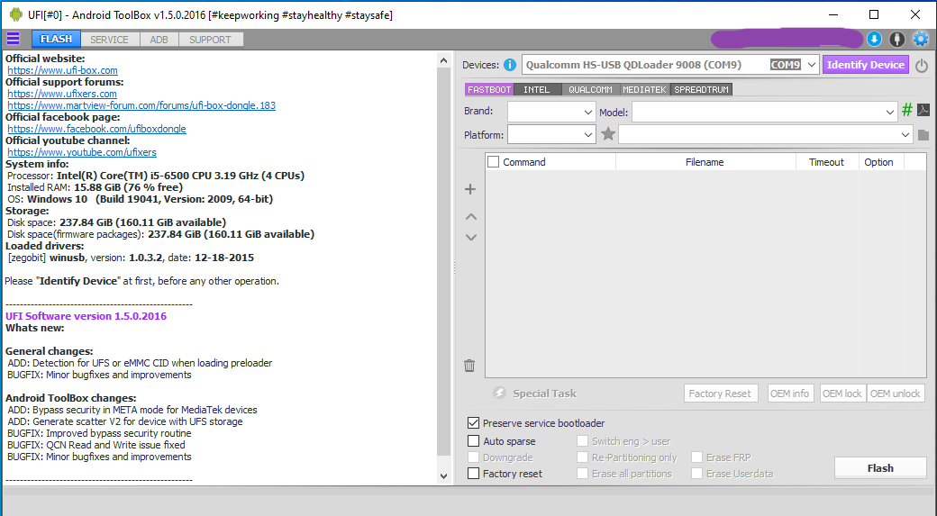The height and width of the screenshot is (516, 937).
Task: Click the log panel scroll down arrow
Action: [x=443, y=476]
